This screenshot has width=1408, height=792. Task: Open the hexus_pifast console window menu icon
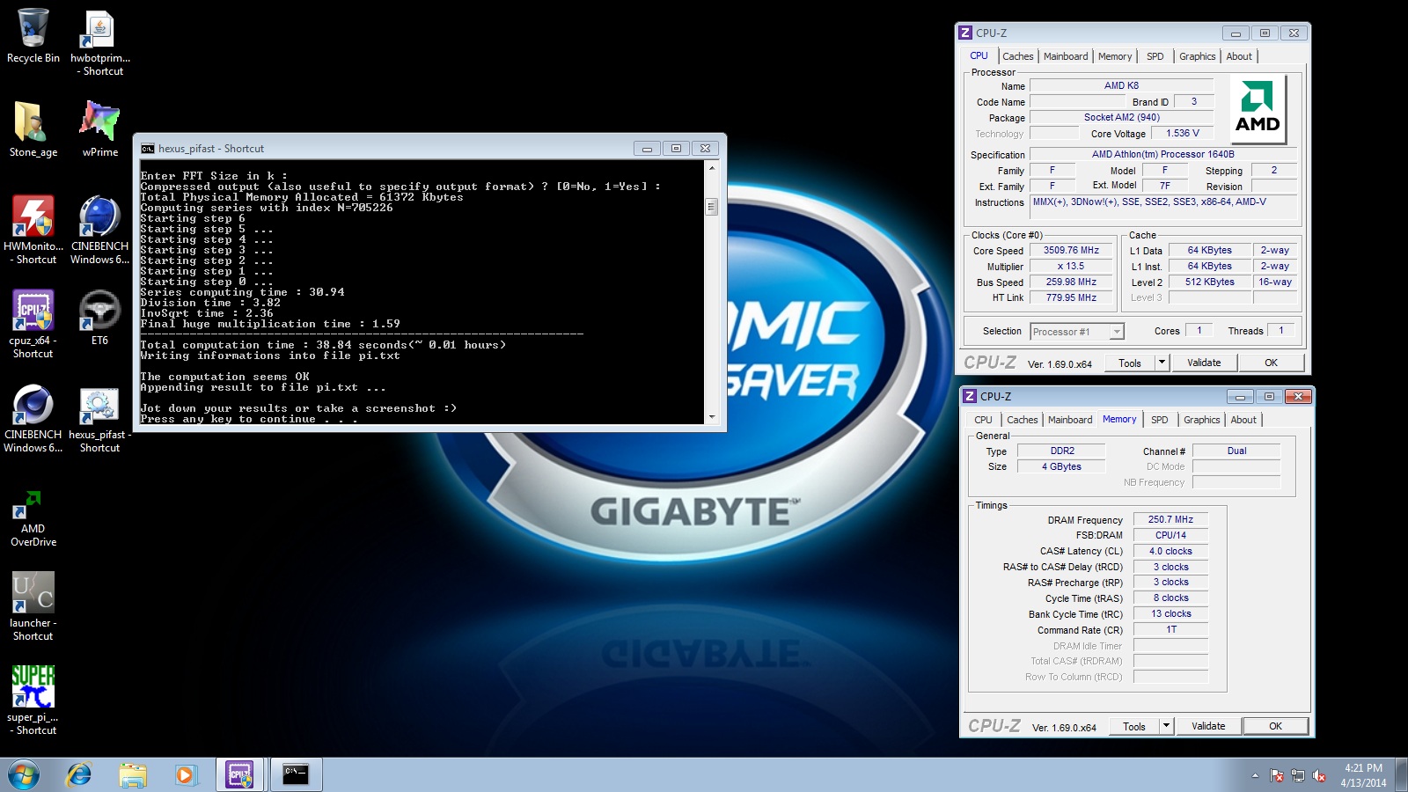pyautogui.click(x=148, y=149)
